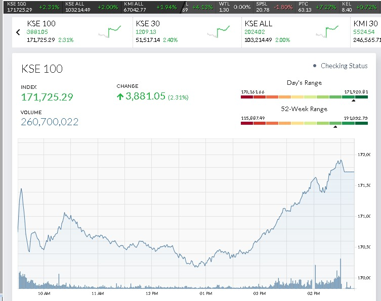Select KEL symbol in the ticker bar
Image resolution: width=381 pixels, height=301 pixels.
[359, 7]
